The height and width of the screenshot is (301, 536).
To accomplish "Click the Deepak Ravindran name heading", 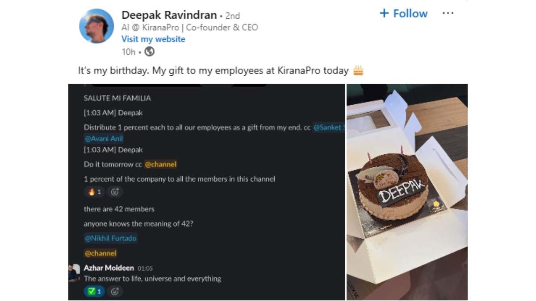I will point(170,15).
